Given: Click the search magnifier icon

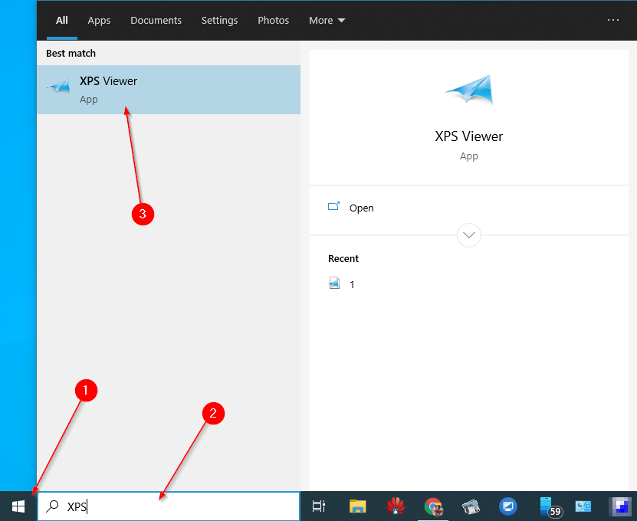Looking at the screenshot, I should [x=52, y=506].
